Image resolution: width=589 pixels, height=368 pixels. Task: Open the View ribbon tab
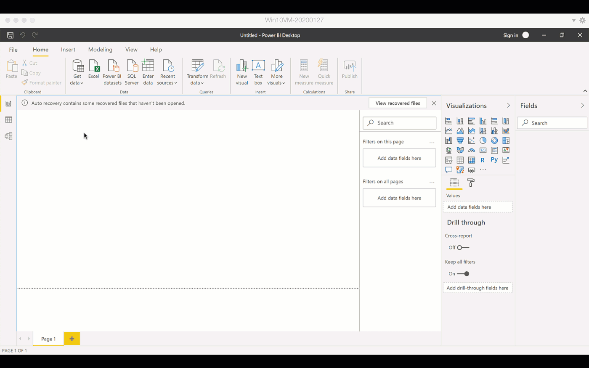131,50
